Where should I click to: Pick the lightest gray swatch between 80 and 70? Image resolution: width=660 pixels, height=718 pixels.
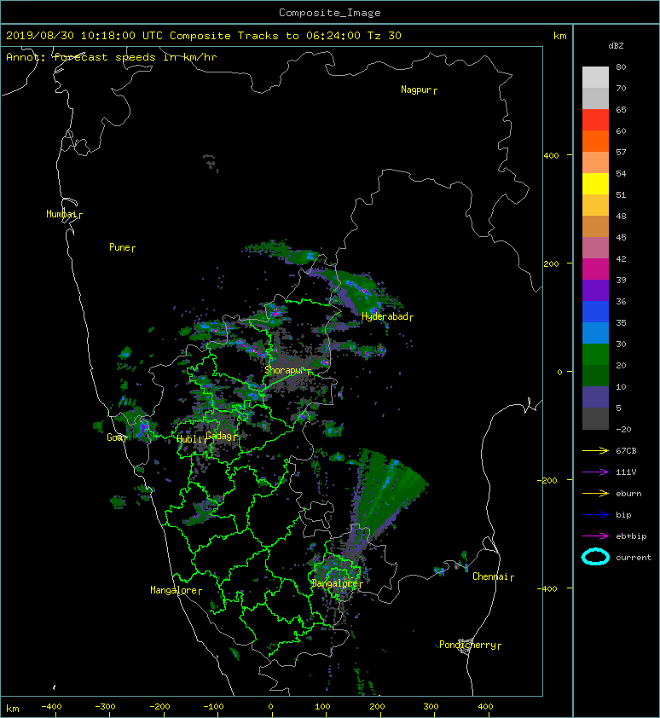595,77
